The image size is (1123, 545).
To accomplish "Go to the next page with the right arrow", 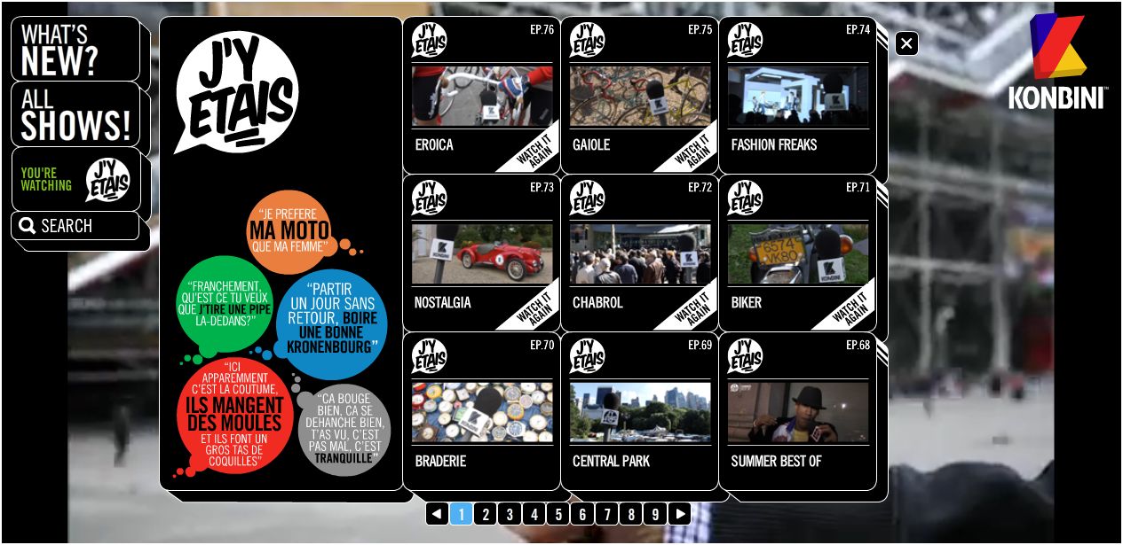I will (x=679, y=514).
